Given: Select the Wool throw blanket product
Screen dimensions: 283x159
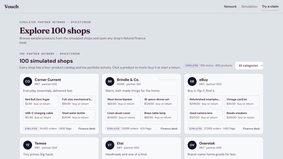Looking at the screenshot, I should 123,101.
